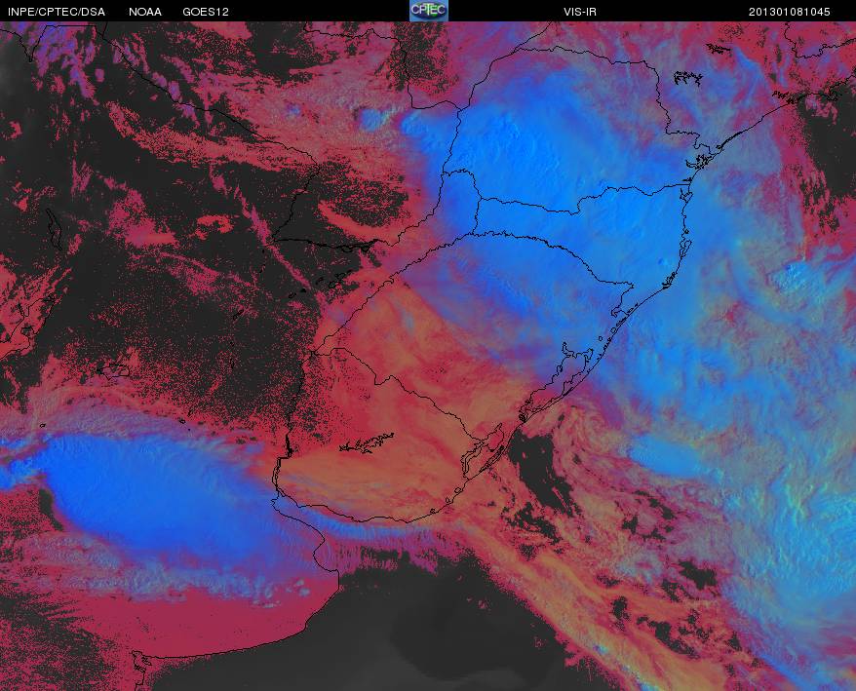Select the INPE/CPTEC/DSA header label

pos(57,12)
